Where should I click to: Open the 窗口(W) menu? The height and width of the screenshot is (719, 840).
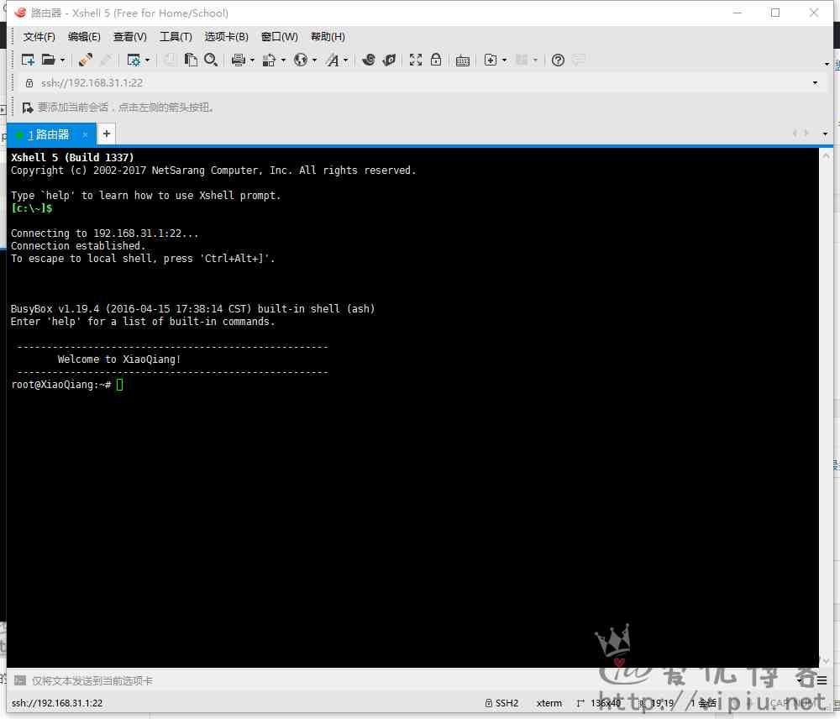coord(279,36)
